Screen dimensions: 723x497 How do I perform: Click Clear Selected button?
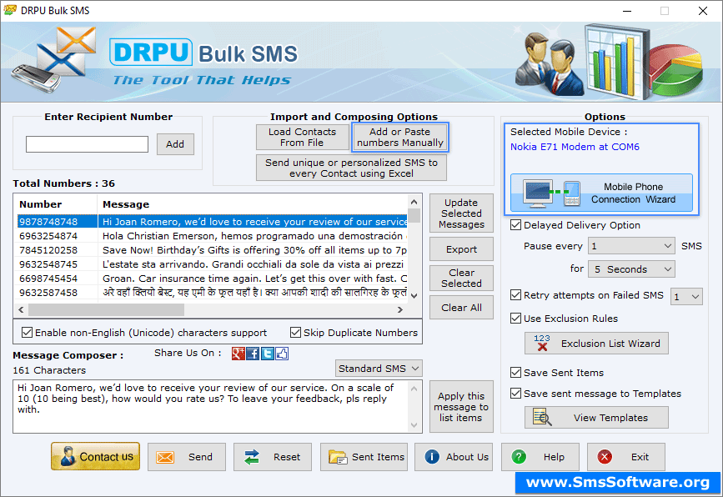(x=461, y=278)
